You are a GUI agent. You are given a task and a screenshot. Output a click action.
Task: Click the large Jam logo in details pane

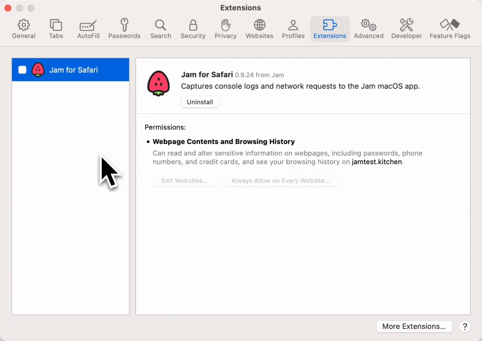coord(158,83)
